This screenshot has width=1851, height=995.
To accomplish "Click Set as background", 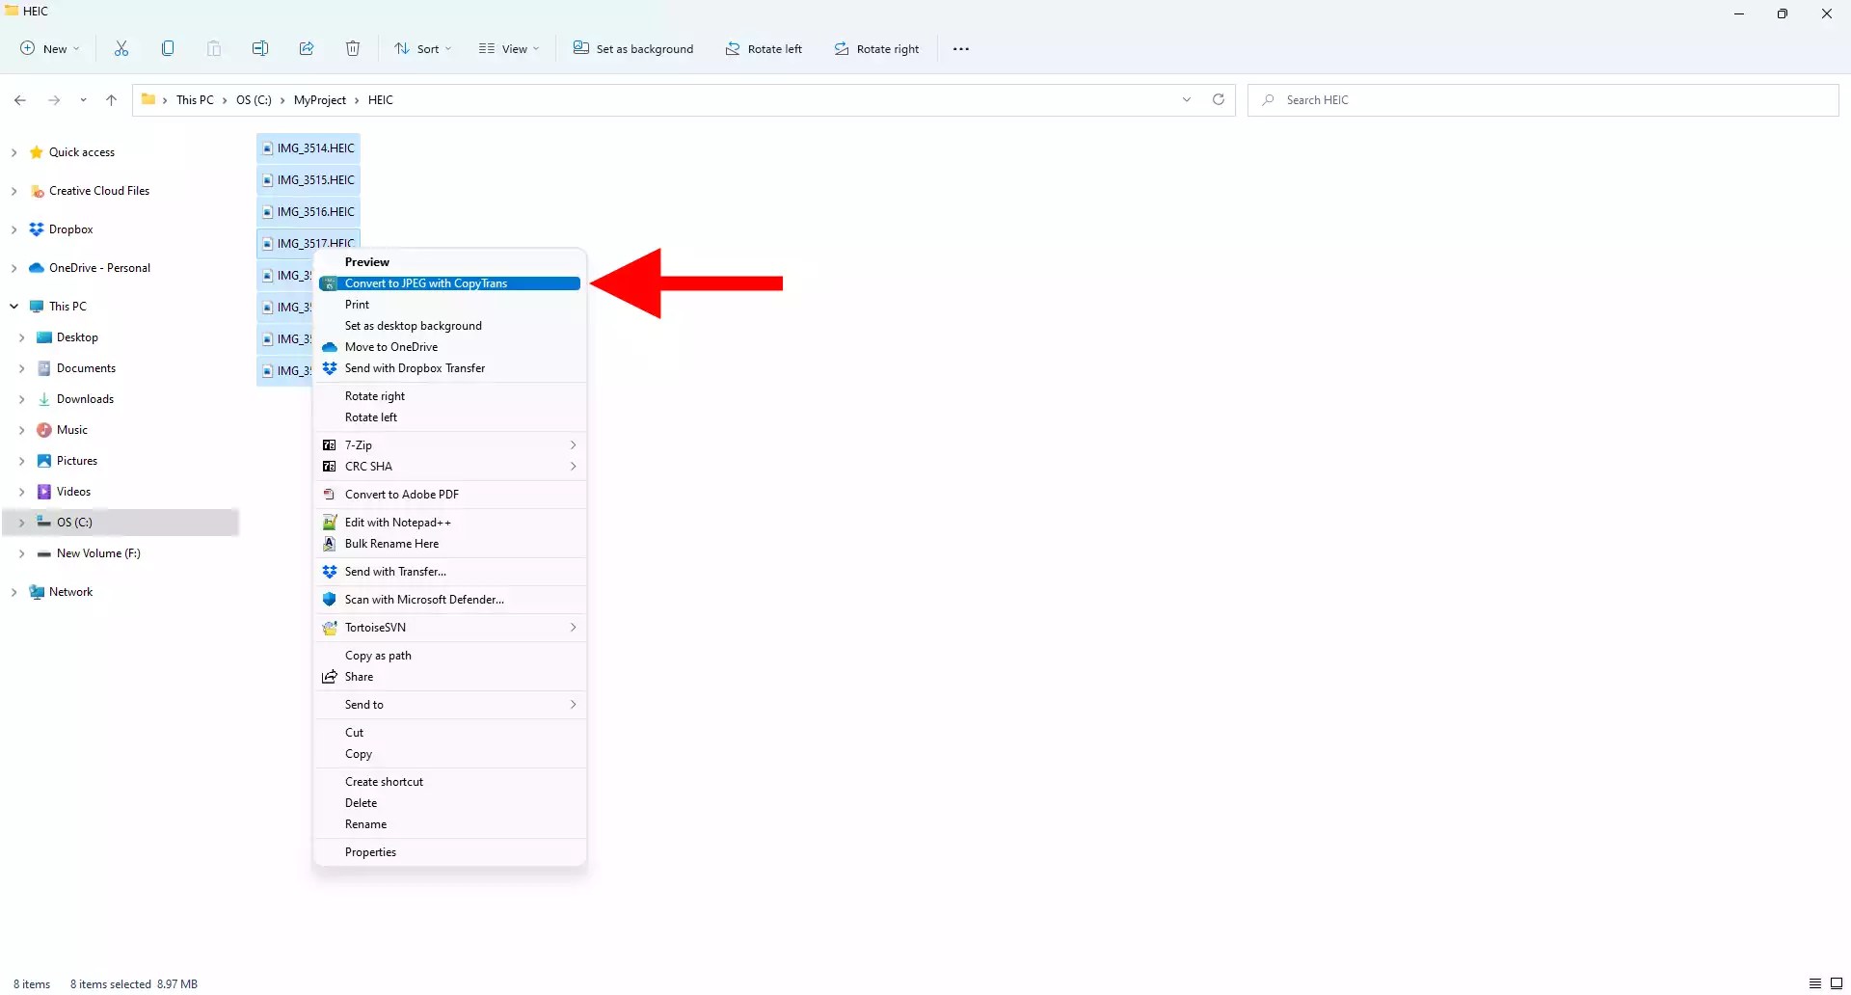I will pos(632,48).
